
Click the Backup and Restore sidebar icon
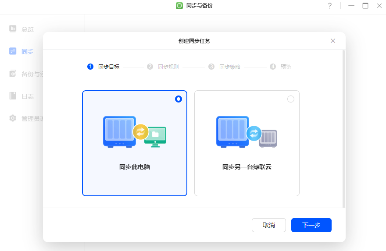pos(13,74)
